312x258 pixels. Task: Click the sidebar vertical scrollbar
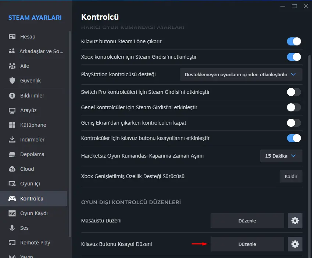point(70,134)
